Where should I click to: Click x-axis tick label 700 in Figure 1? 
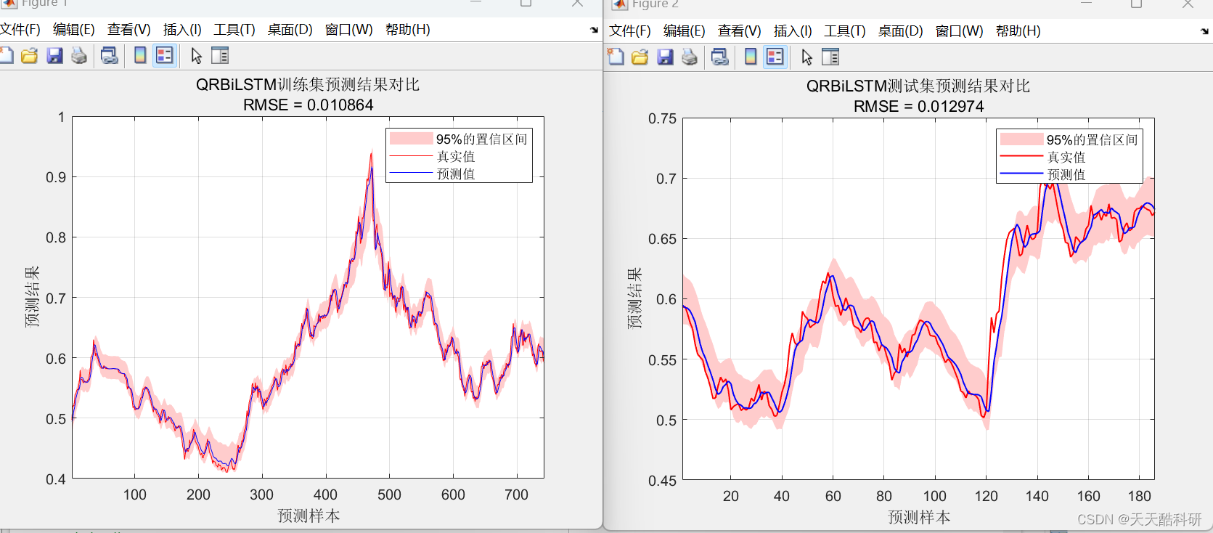coord(516,495)
